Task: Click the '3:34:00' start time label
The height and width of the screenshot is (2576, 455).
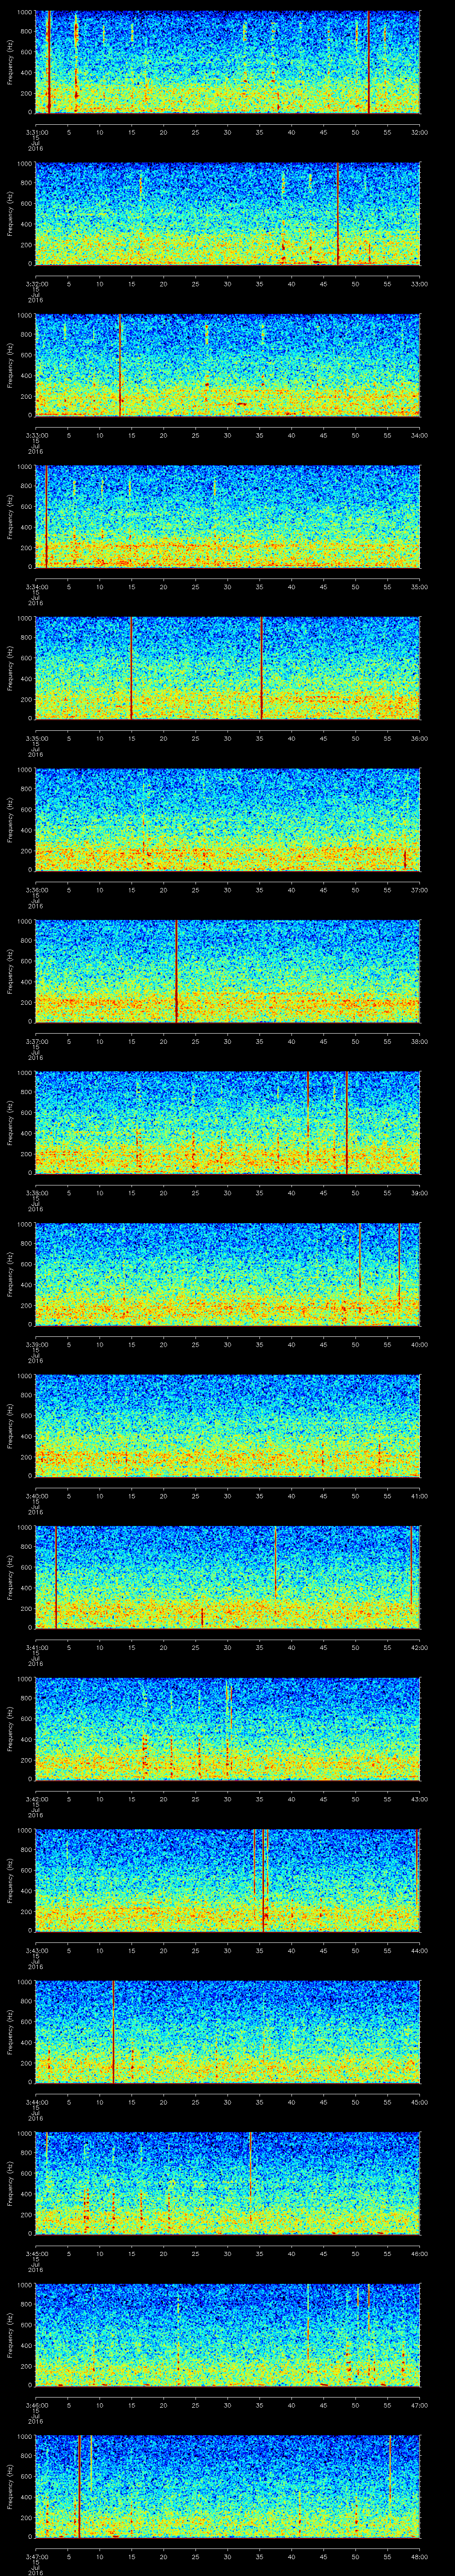Action: 36,586
